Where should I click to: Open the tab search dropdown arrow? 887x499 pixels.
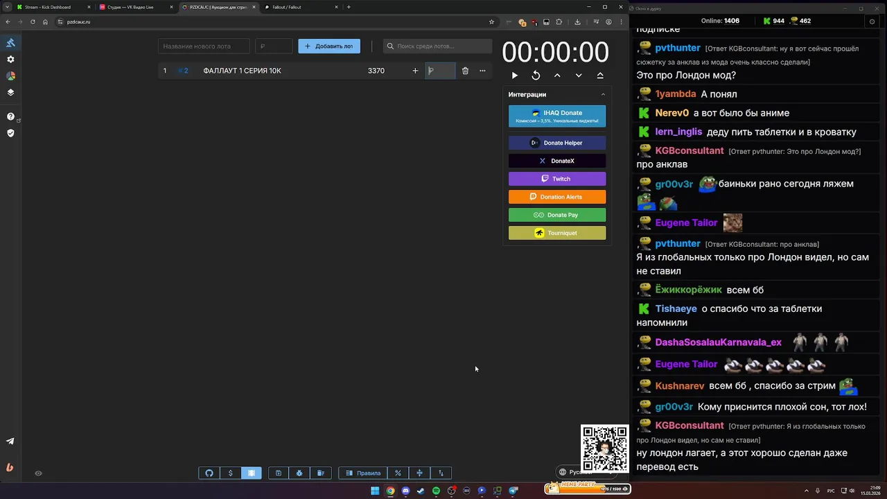tap(7, 7)
